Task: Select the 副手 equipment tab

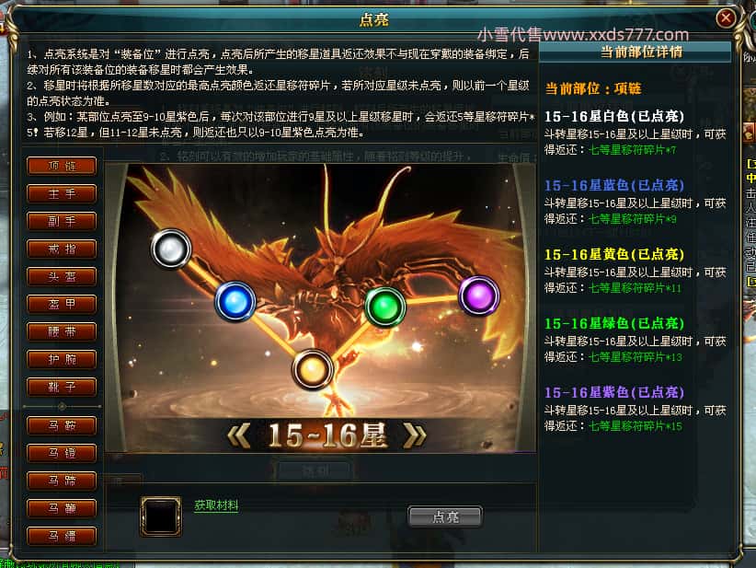Action: tap(62, 222)
